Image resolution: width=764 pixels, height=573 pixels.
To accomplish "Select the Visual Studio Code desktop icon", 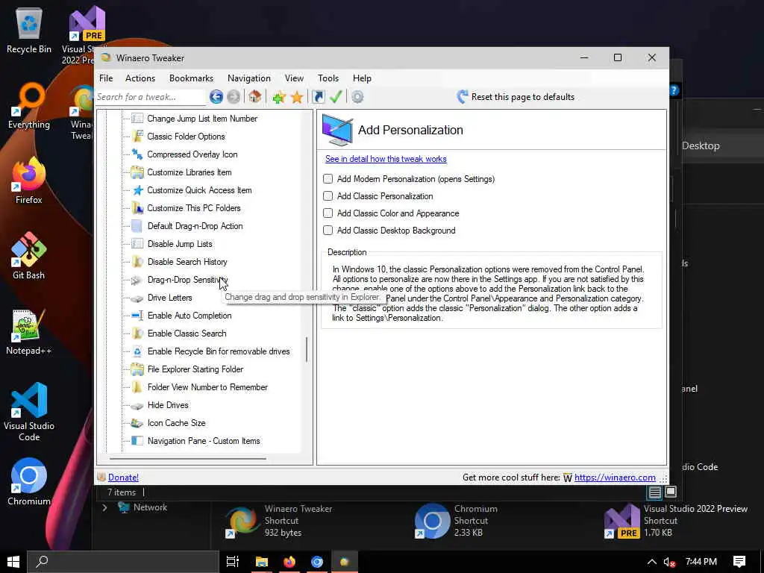I will pyautogui.click(x=29, y=412).
